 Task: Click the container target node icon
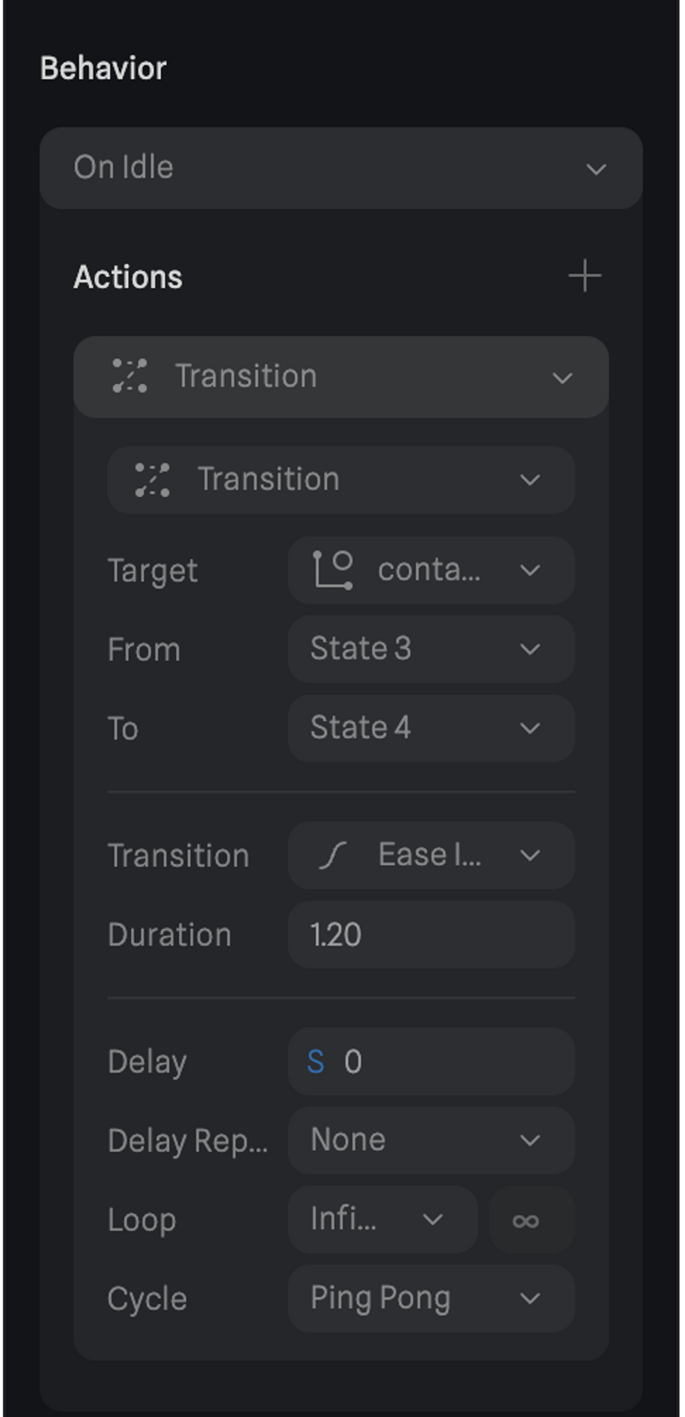pos(333,570)
